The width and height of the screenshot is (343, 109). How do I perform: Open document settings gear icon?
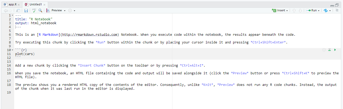(70, 11)
